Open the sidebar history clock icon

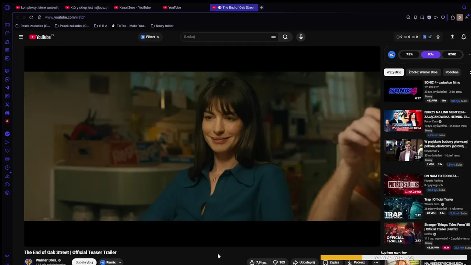pyautogui.click(x=7, y=167)
